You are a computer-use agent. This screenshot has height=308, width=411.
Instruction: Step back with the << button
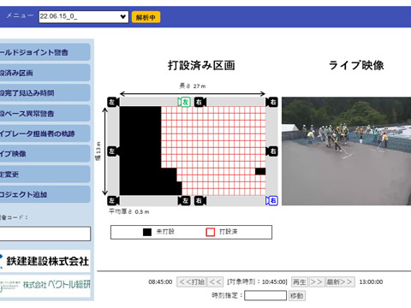pyautogui.click(x=215, y=281)
